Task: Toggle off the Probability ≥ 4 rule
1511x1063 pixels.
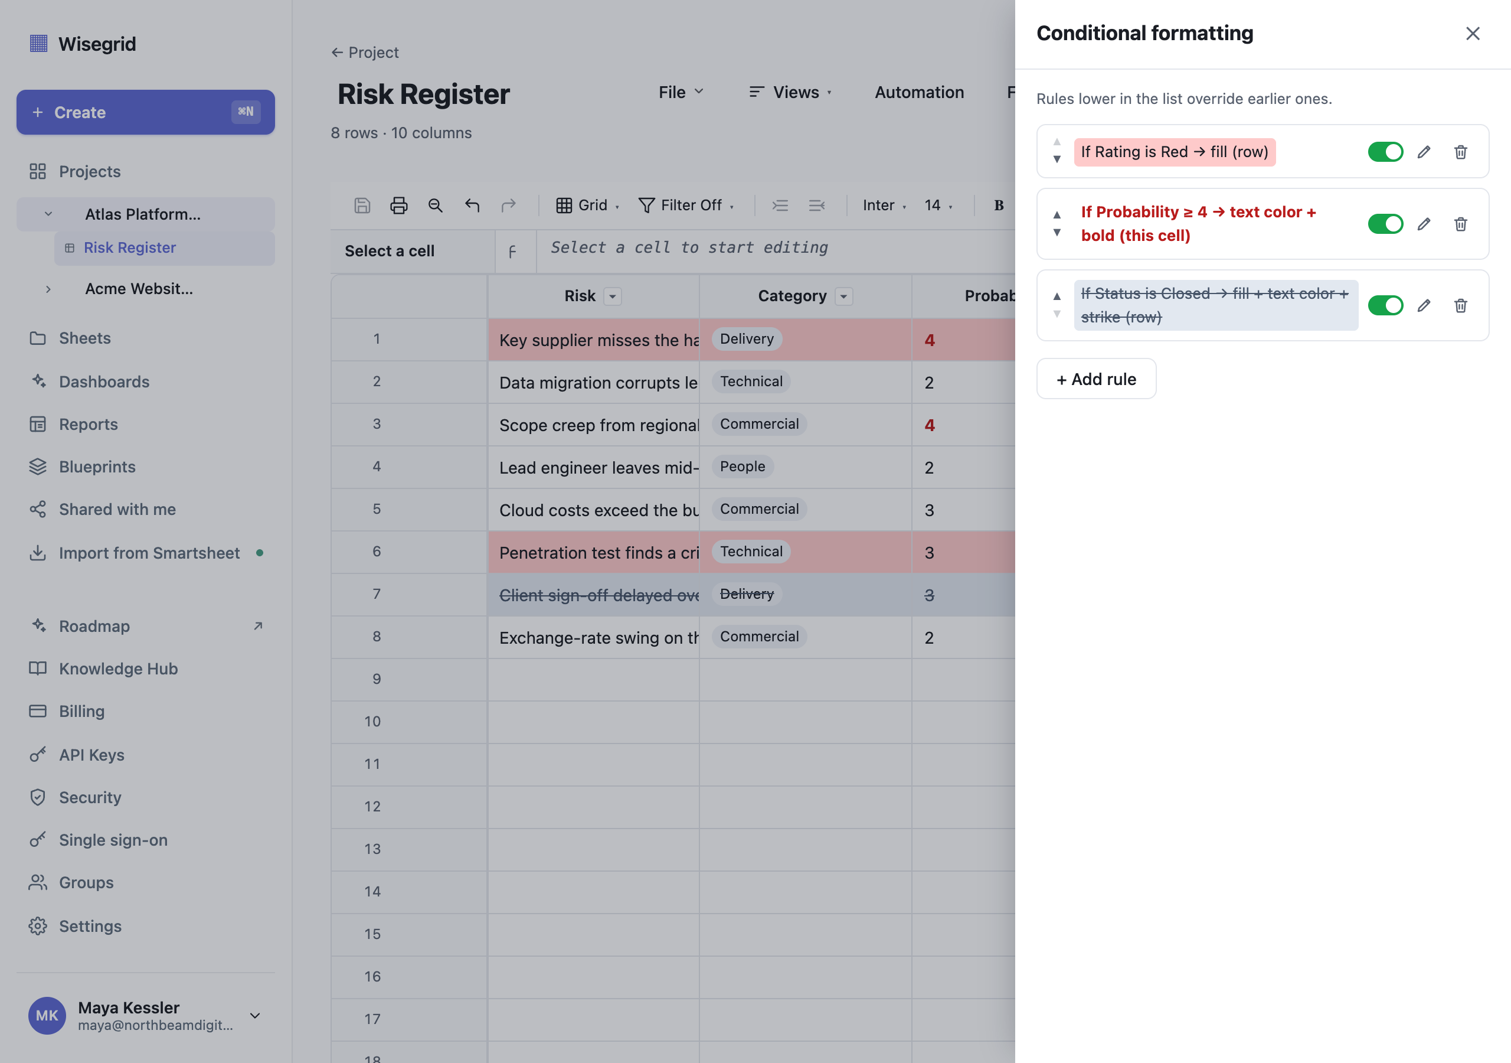Action: click(1385, 224)
